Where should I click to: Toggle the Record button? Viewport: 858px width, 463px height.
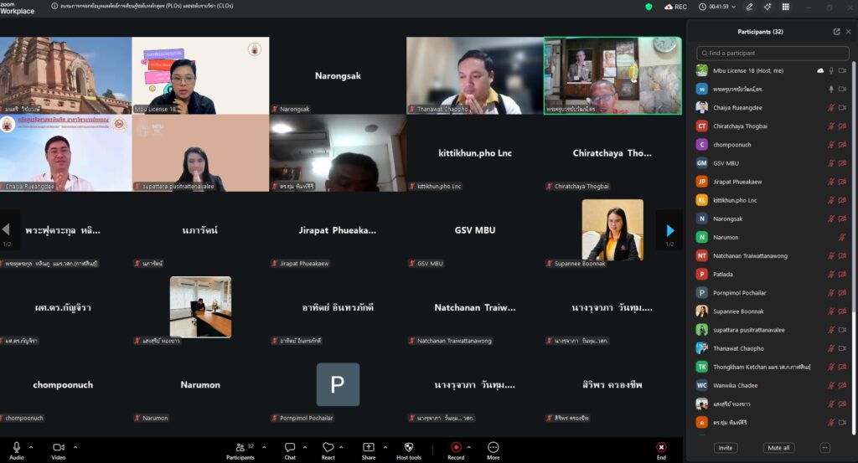pyautogui.click(x=456, y=448)
